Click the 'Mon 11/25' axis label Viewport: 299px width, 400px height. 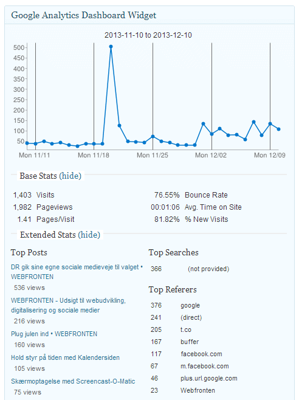(153, 155)
